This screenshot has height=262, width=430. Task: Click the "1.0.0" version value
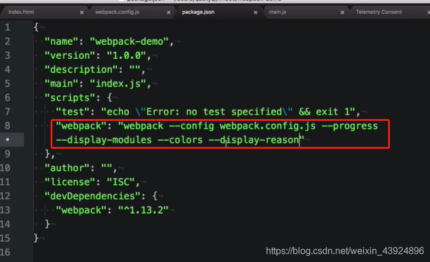click(x=126, y=56)
